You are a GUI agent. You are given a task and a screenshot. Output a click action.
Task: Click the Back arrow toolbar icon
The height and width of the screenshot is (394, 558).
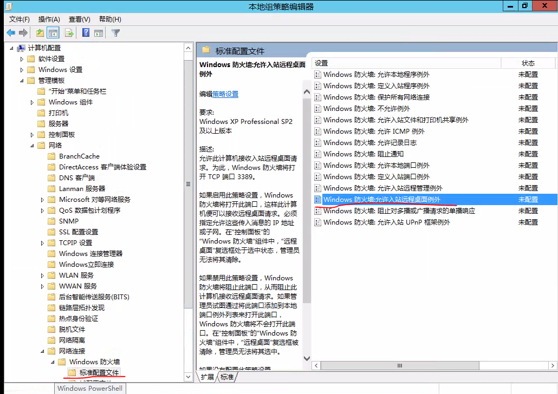(11, 33)
